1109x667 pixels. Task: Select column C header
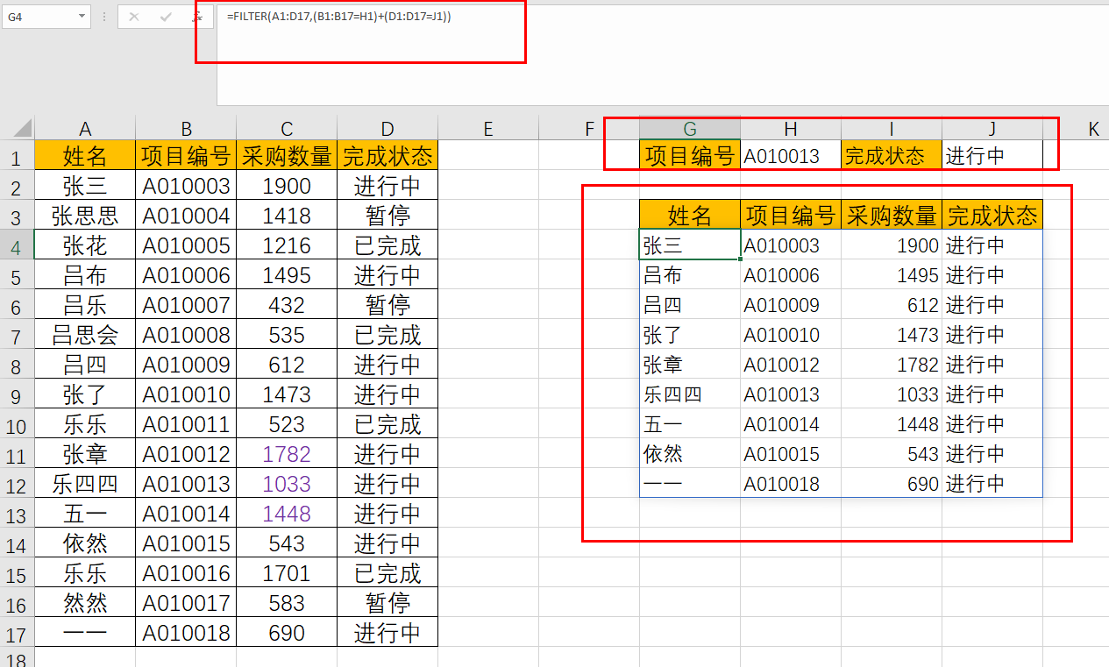click(x=287, y=129)
